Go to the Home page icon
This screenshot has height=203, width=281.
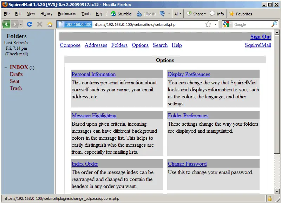coord(50,24)
